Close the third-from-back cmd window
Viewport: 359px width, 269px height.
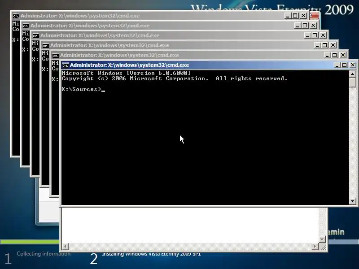click(323, 35)
